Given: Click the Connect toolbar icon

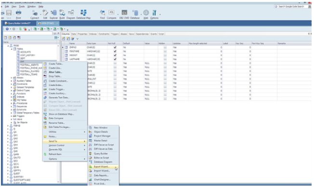Looking at the screenshot, I should point(35,13).
